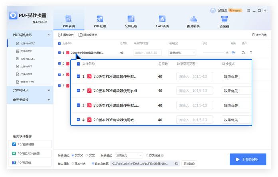Open the 效果优先 mode dropdown in row 1
The width and height of the screenshot is (278, 177).
[x=182, y=53]
